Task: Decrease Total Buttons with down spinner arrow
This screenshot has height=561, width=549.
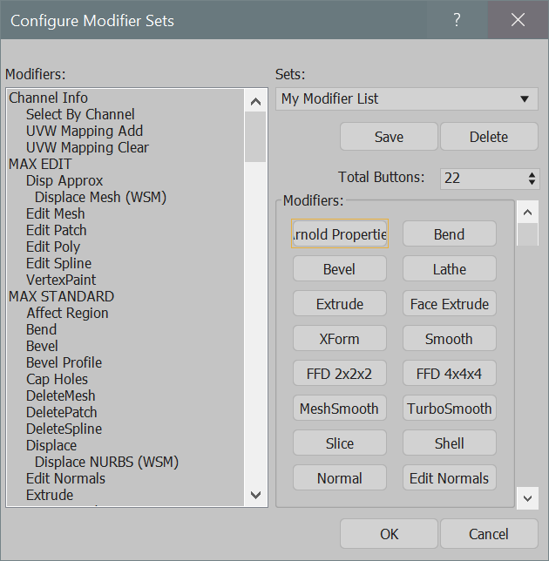Action: (532, 182)
